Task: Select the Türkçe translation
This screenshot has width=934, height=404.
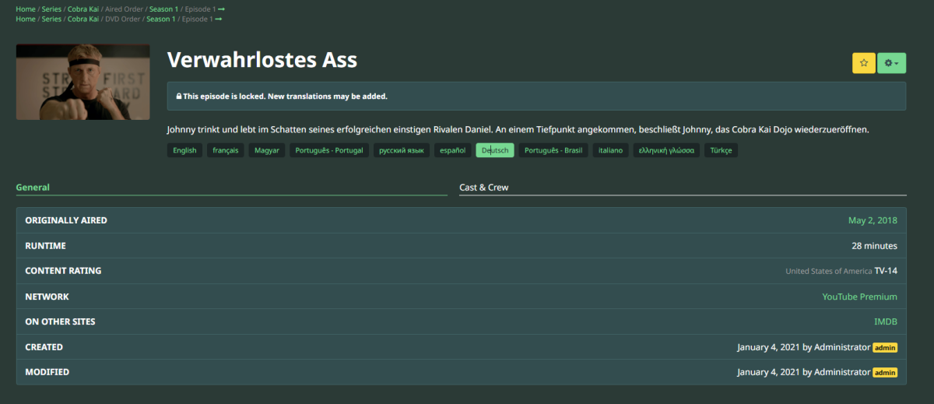Action: pyautogui.click(x=721, y=150)
